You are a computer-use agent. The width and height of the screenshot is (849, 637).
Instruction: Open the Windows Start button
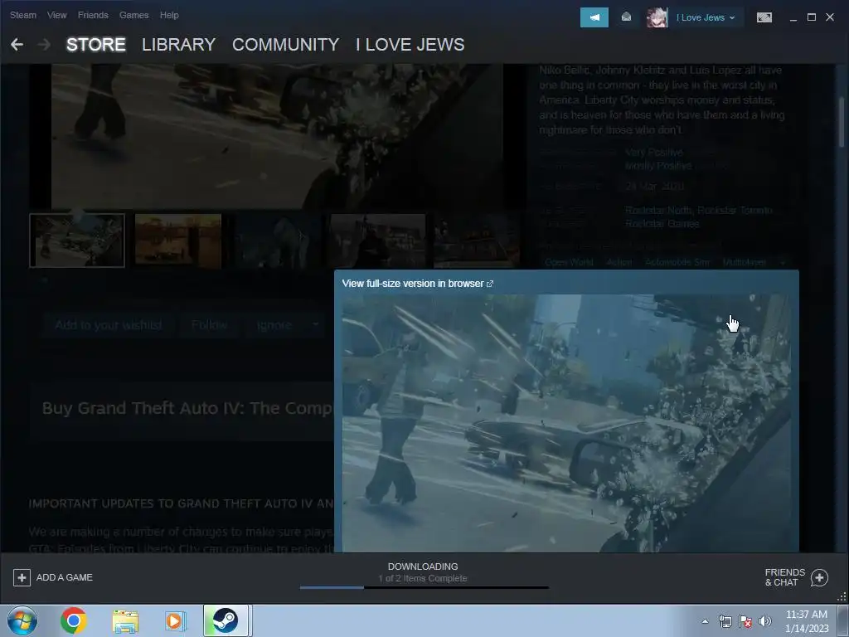[22, 620]
